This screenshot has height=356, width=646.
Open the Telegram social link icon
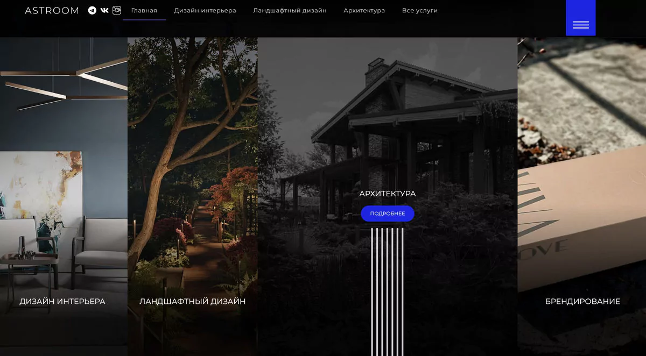coord(92,10)
